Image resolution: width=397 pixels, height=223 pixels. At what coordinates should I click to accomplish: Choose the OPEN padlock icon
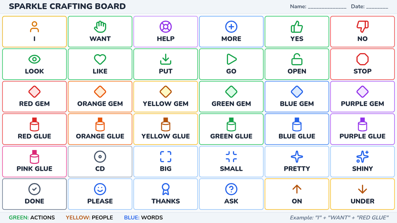(x=297, y=59)
